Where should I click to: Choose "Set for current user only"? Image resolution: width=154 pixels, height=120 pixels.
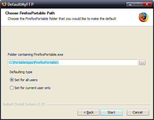[x=30, y=88]
